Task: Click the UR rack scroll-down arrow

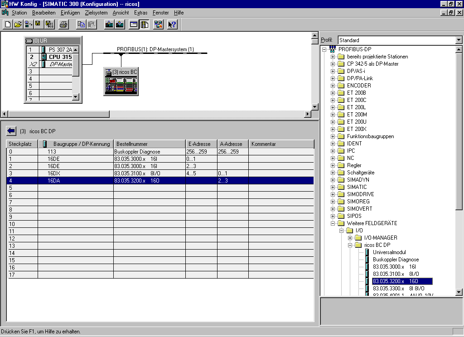Action: 76,97
